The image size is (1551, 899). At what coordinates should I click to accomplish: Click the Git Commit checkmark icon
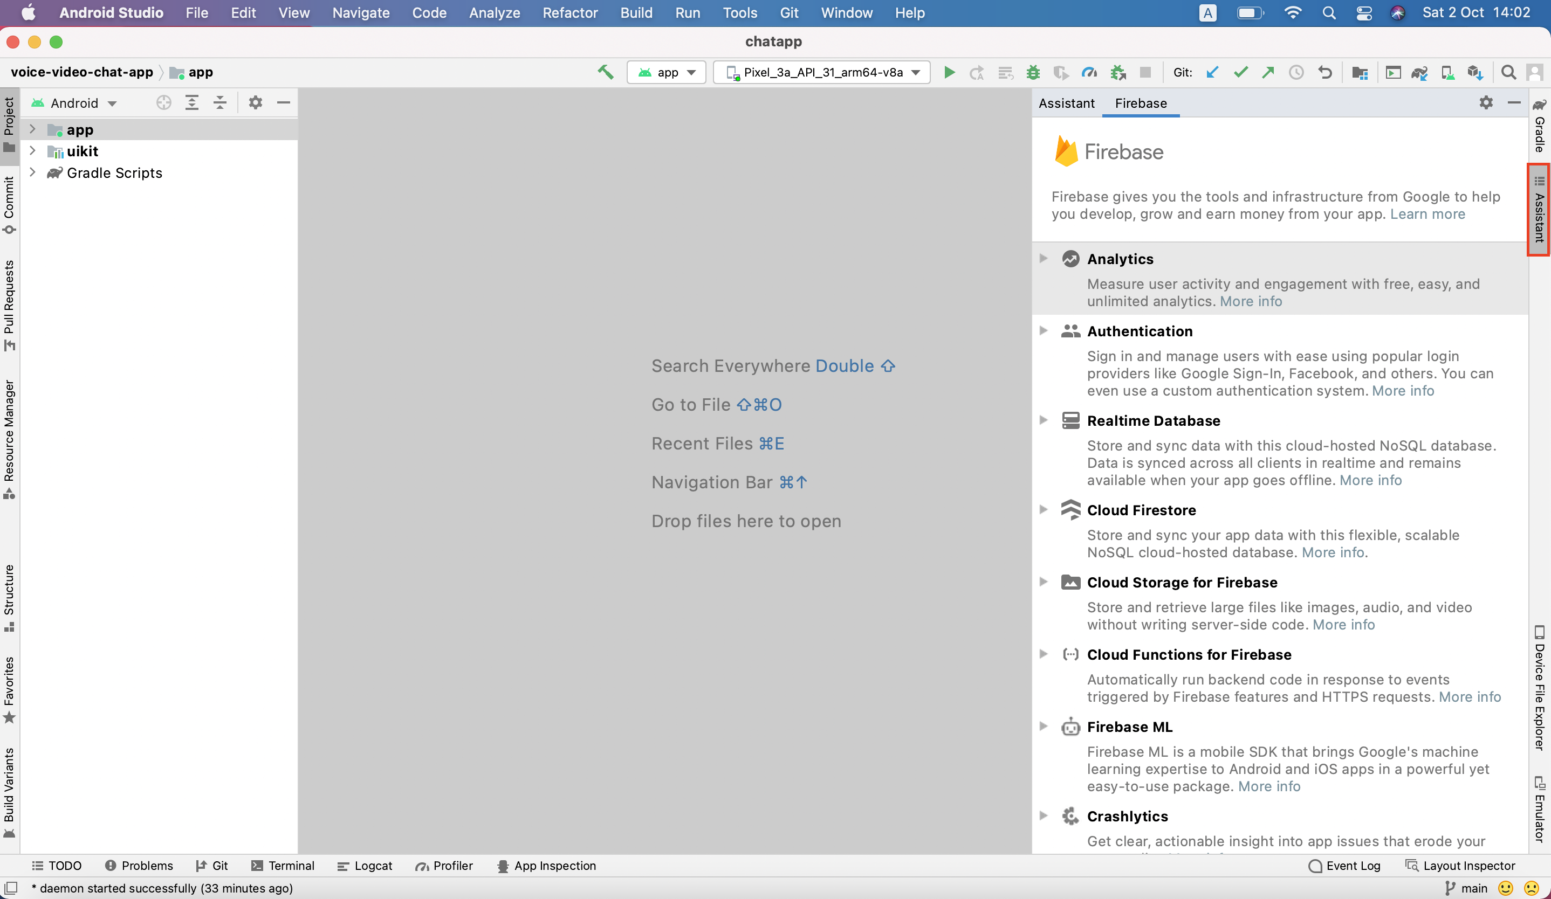click(1240, 73)
